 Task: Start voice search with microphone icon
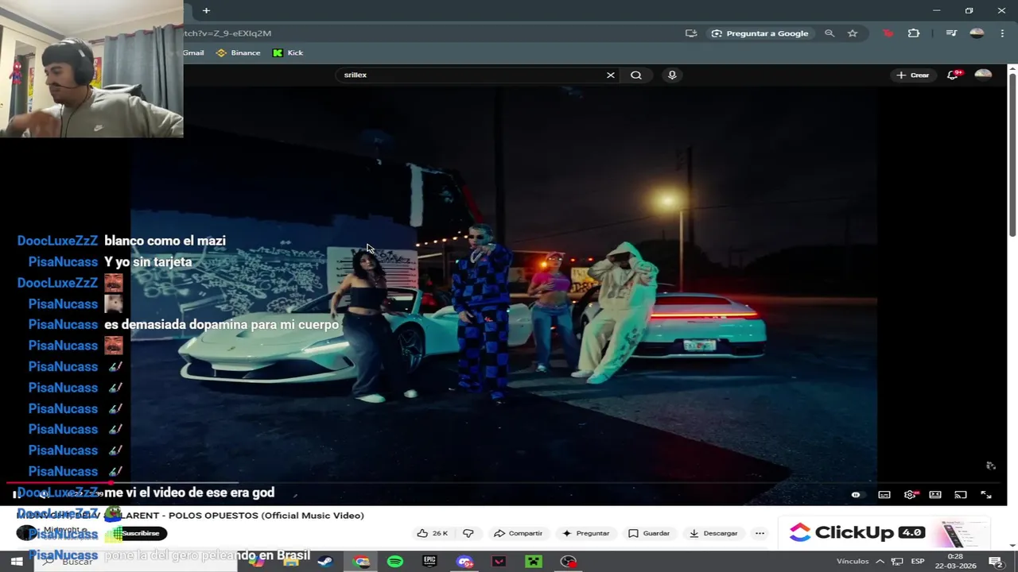672,75
